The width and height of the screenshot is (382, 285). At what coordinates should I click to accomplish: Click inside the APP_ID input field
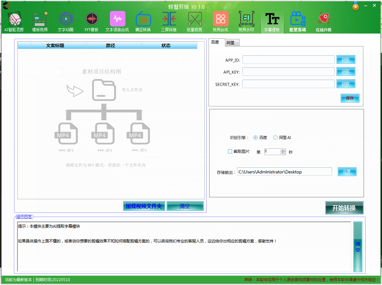288,59
